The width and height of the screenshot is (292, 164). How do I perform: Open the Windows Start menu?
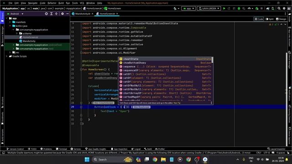[x=87, y=159]
